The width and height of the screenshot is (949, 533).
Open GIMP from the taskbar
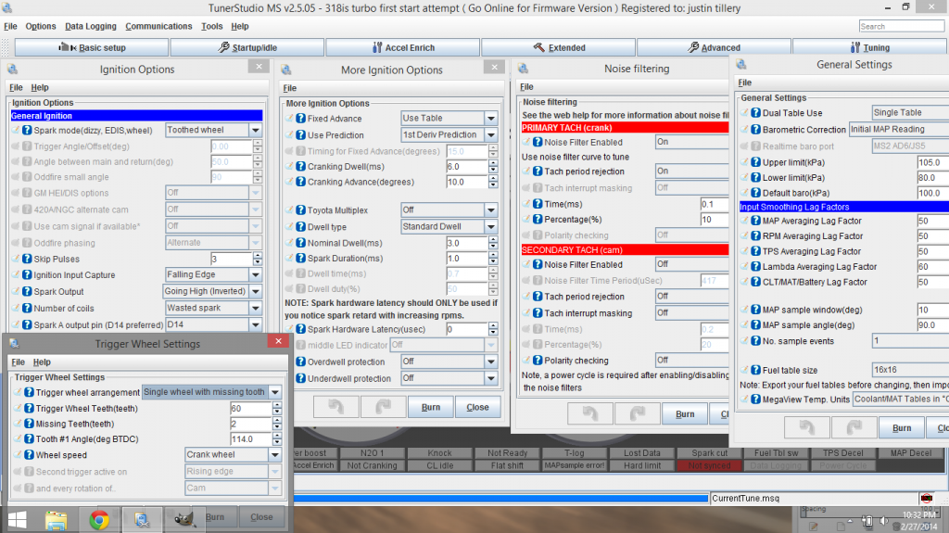(183, 520)
